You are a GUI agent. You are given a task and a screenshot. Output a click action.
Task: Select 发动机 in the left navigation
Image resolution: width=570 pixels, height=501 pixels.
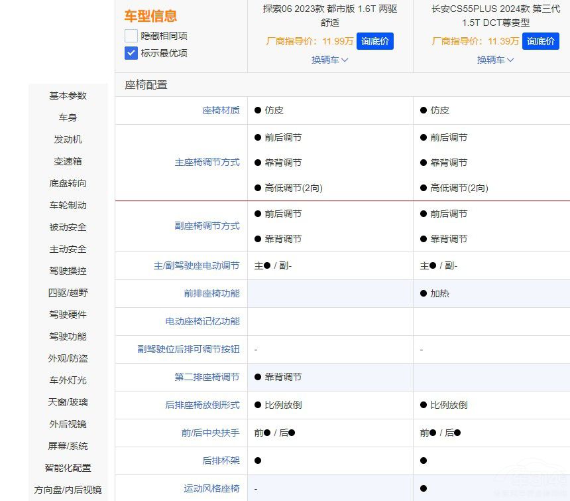click(x=68, y=139)
